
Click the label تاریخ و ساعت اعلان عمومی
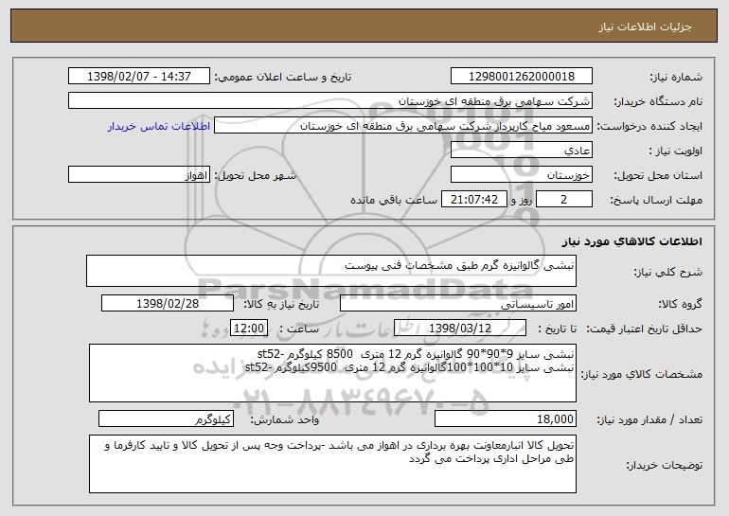click(x=283, y=78)
